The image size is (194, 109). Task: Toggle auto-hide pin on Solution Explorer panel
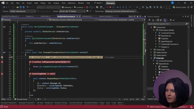(186, 16)
